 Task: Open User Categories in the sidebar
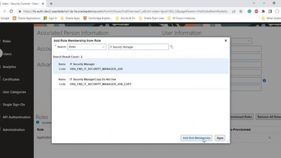point(14,92)
